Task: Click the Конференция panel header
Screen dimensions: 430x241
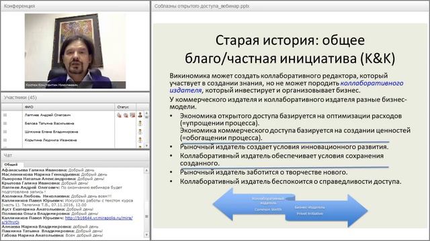Action: coord(75,6)
